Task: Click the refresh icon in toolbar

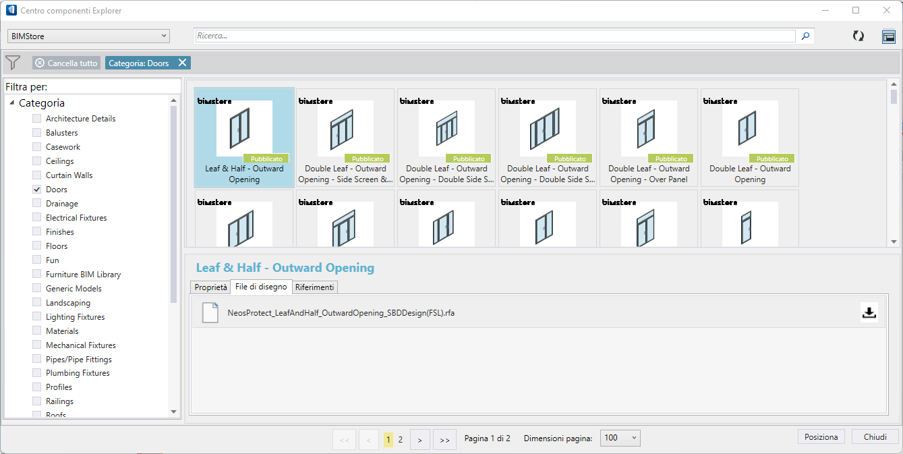Action: [858, 36]
